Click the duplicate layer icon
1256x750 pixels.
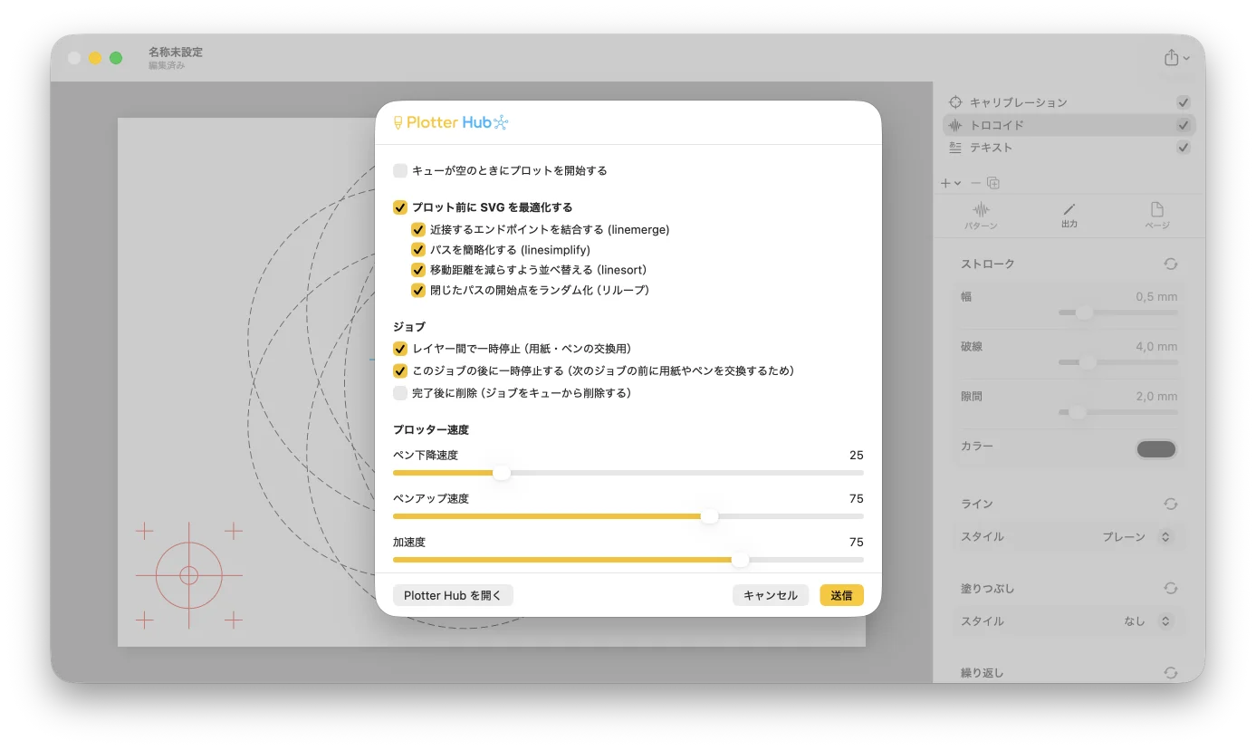coord(993,183)
